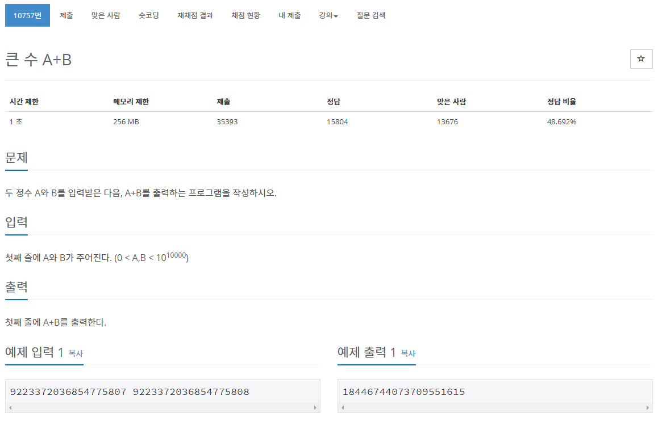662x425 pixels.
Task: Click the sample input number text
Action: [x=130, y=392]
